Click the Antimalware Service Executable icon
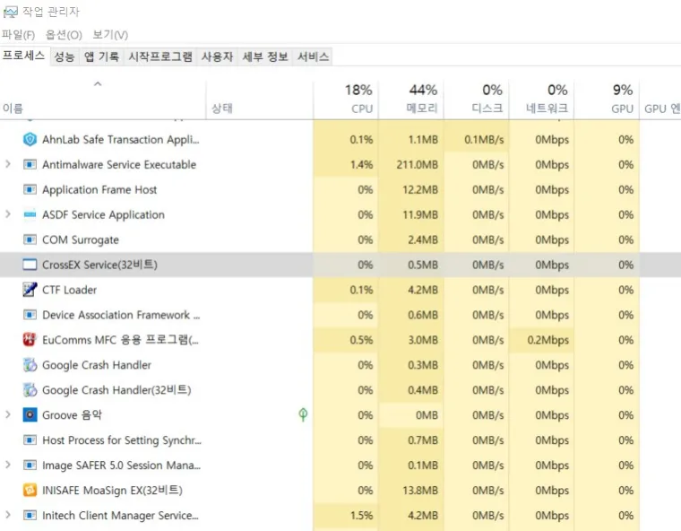 [30, 164]
